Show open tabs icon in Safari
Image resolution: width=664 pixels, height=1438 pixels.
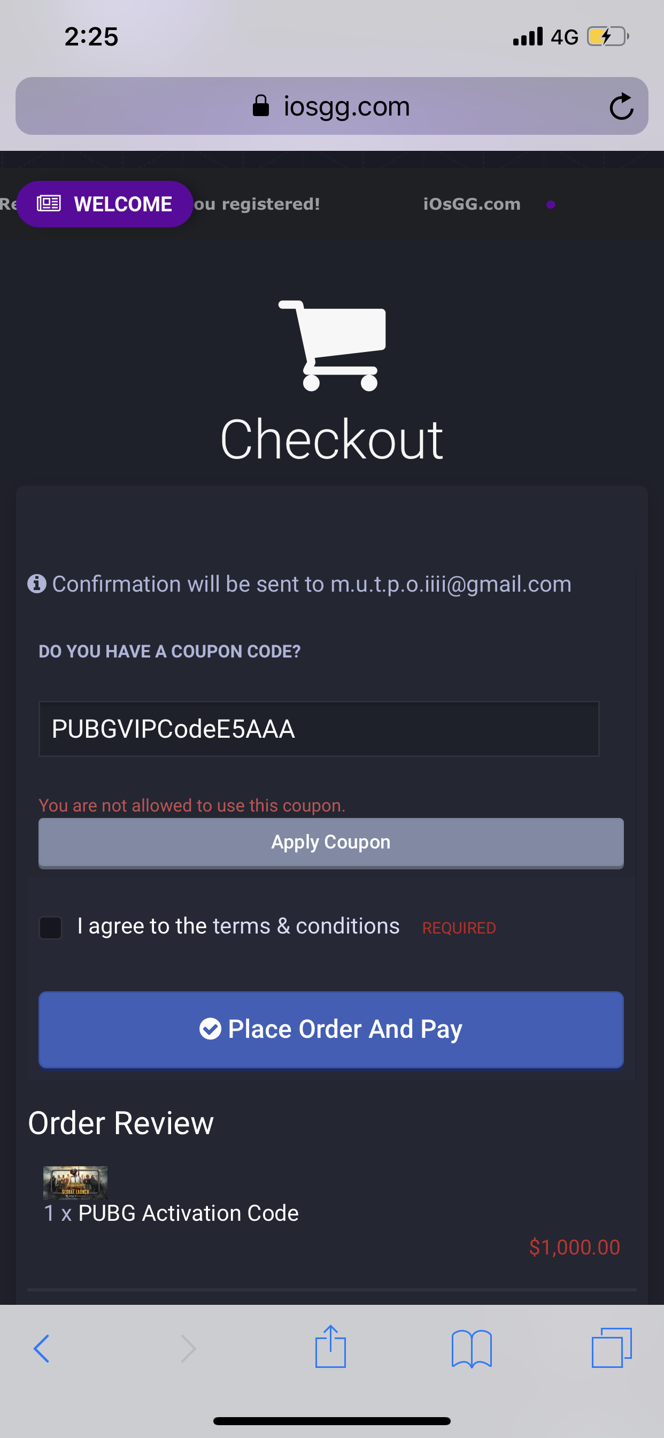pyautogui.click(x=612, y=1348)
